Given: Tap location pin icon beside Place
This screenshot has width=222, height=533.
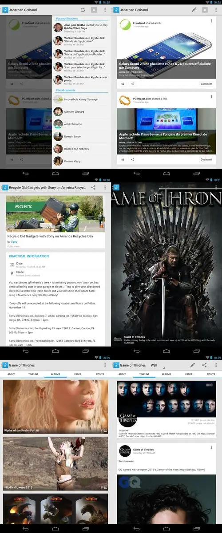Looking at the screenshot, I should 12,273.
